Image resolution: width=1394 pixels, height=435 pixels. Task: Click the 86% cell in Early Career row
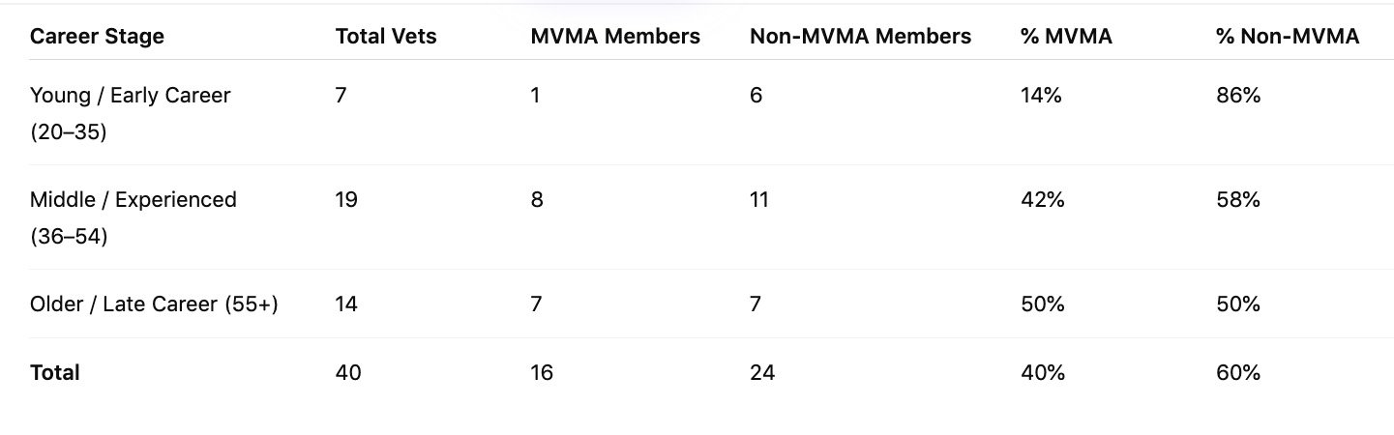(1238, 96)
